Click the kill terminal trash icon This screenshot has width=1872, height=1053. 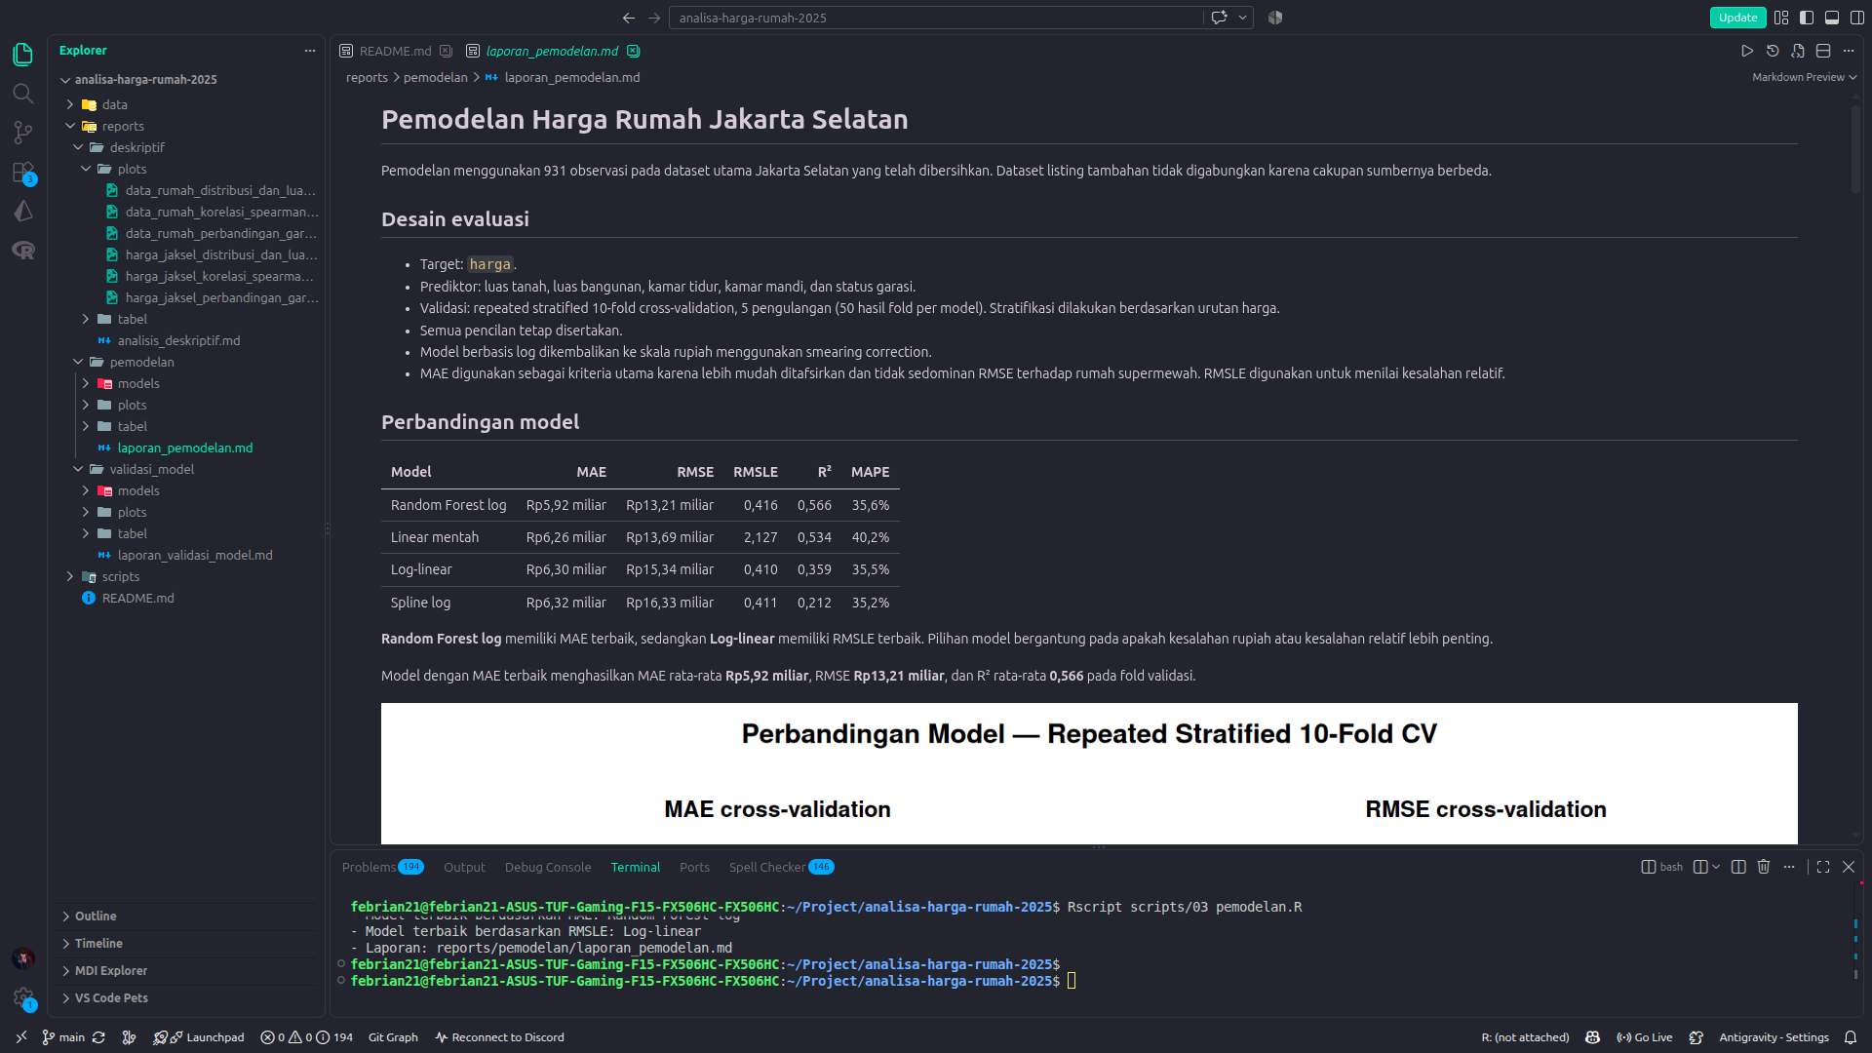[1764, 867]
